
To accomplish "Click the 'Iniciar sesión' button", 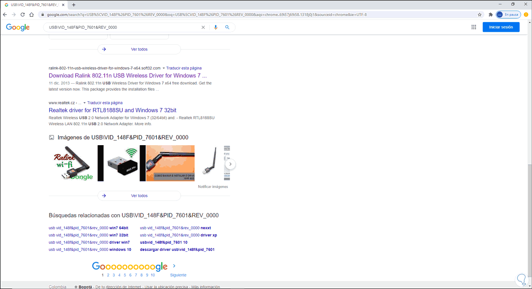I will click(501, 27).
